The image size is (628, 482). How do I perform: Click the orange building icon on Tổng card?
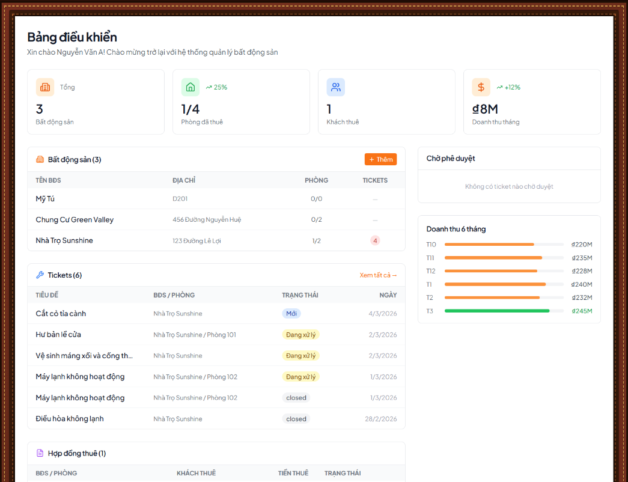(44, 87)
